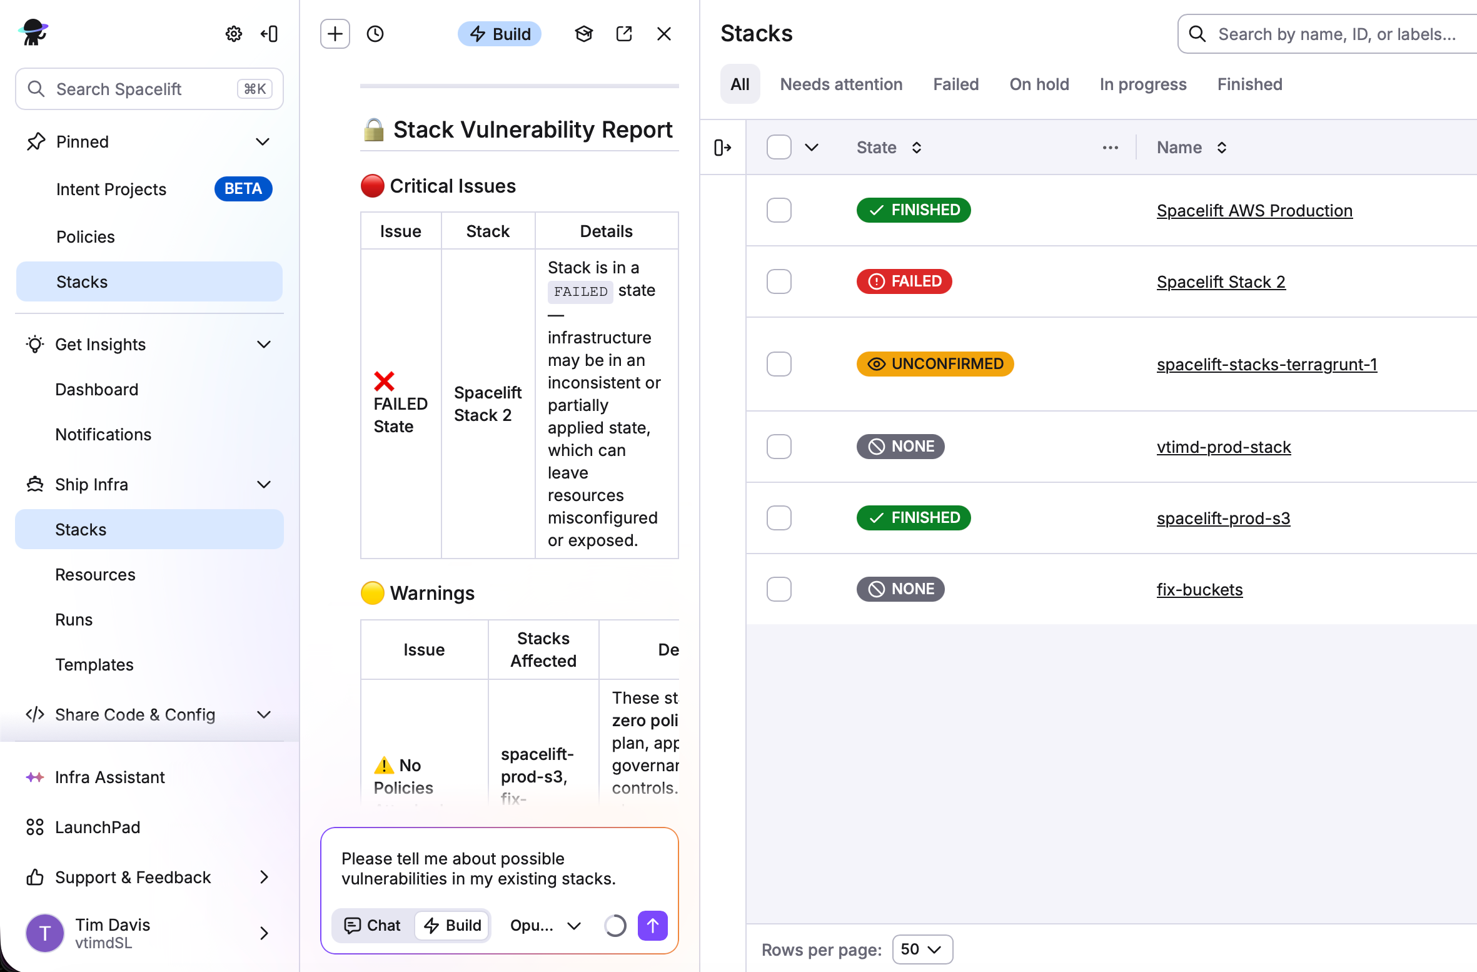Expand the Share Code & Config chevron
The width and height of the screenshot is (1477, 972).
pos(264,714)
